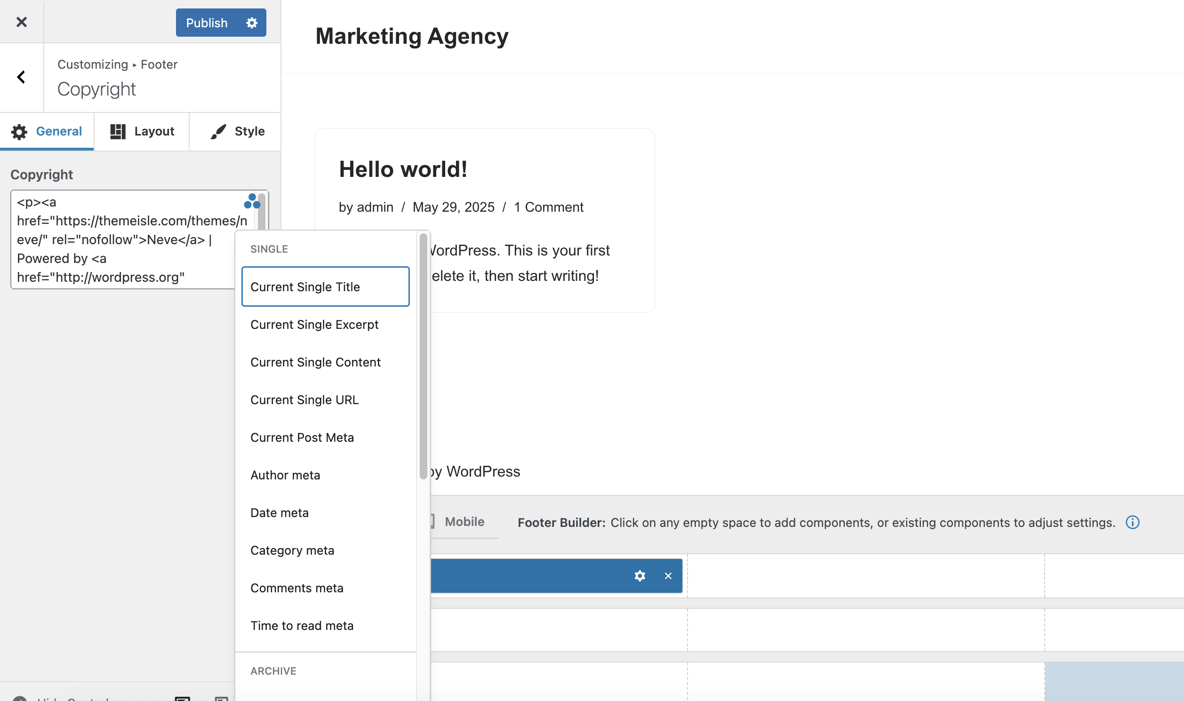Go back using the left chevron arrow
This screenshot has height=701, width=1184.
click(x=21, y=77)
